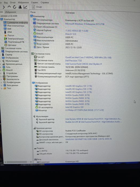Expand the Конфигурация node arrow
140x187 pixels.
pyautogui.click(x=1, y=82)
